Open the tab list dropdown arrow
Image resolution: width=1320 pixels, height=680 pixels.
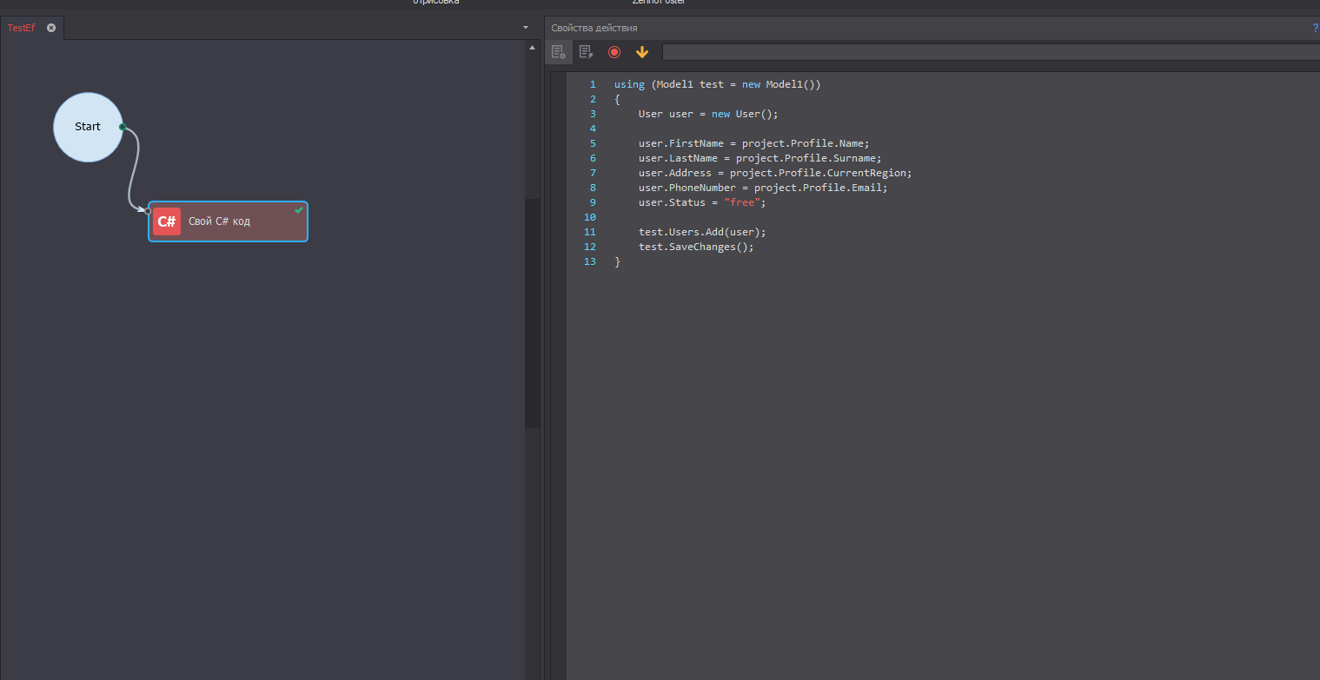tap(526, 28)
